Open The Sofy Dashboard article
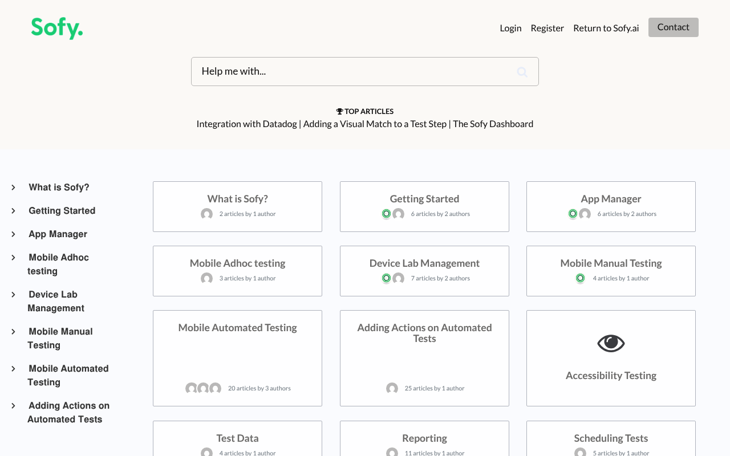730x456 pixels. coord(493,124)
